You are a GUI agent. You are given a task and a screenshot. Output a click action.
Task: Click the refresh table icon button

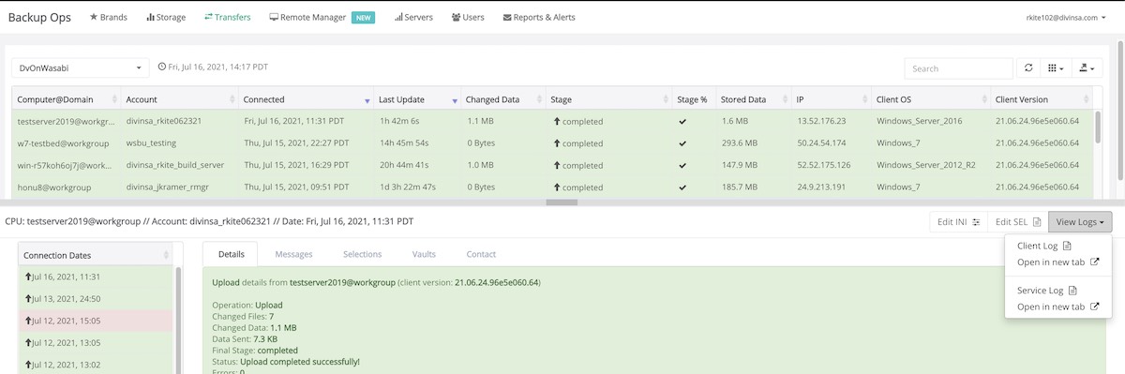click(x=1028, y=67)
